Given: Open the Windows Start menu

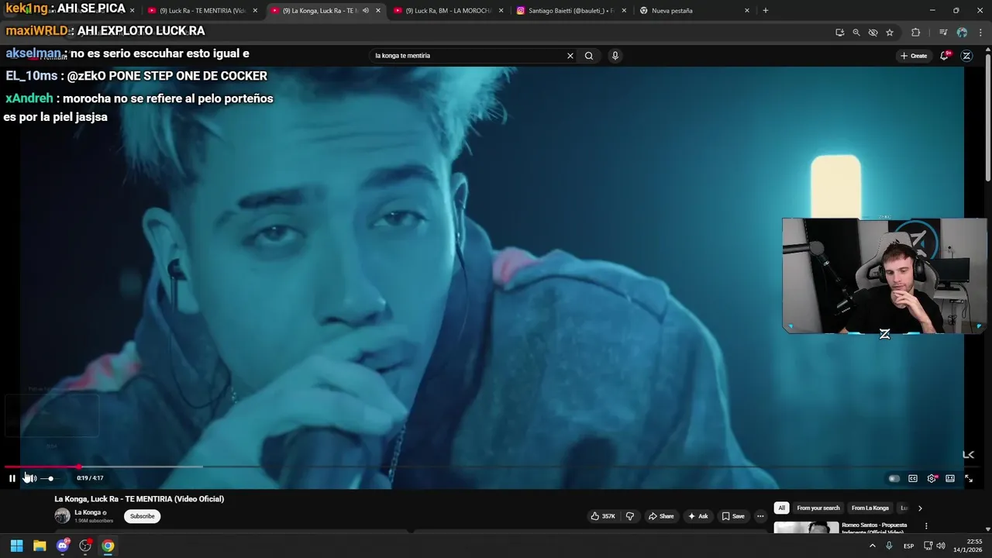Looking at the screenshot, I should [16, 546].
